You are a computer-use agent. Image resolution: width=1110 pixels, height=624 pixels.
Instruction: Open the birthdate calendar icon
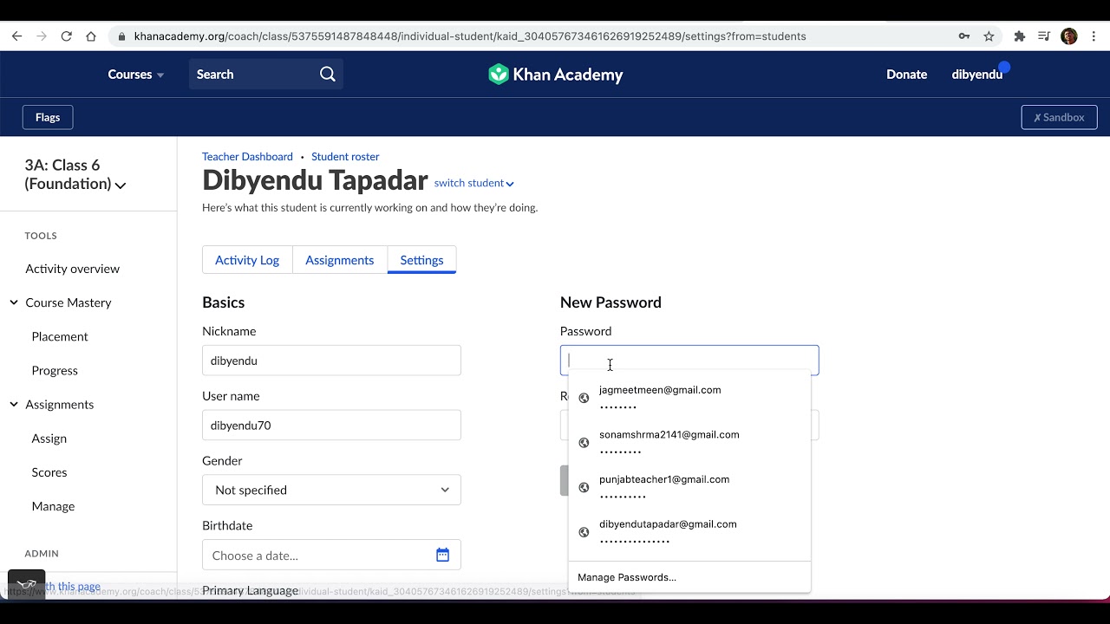(442, 555)
